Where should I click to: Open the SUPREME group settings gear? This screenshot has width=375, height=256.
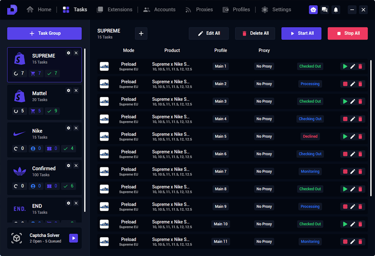click(x=68, y=53)
